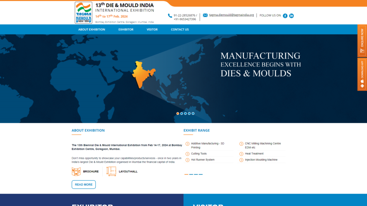The width and height of the screenshot is (367, 206).
Task: Click arrow icon beside Additive Manufacturing
Action: (187, 144)
